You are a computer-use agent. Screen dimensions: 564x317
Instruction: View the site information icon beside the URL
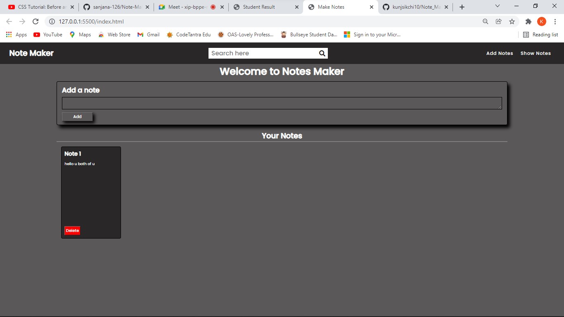(x=52, y=21)
